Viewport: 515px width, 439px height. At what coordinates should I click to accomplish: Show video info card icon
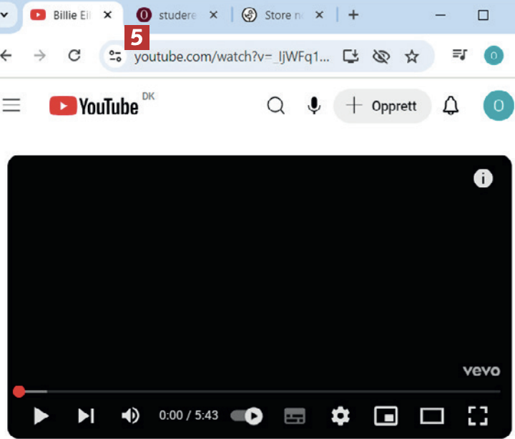click(483, 178)
